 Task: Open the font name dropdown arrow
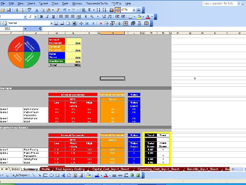pyautogui.click(x=25, y=17)
